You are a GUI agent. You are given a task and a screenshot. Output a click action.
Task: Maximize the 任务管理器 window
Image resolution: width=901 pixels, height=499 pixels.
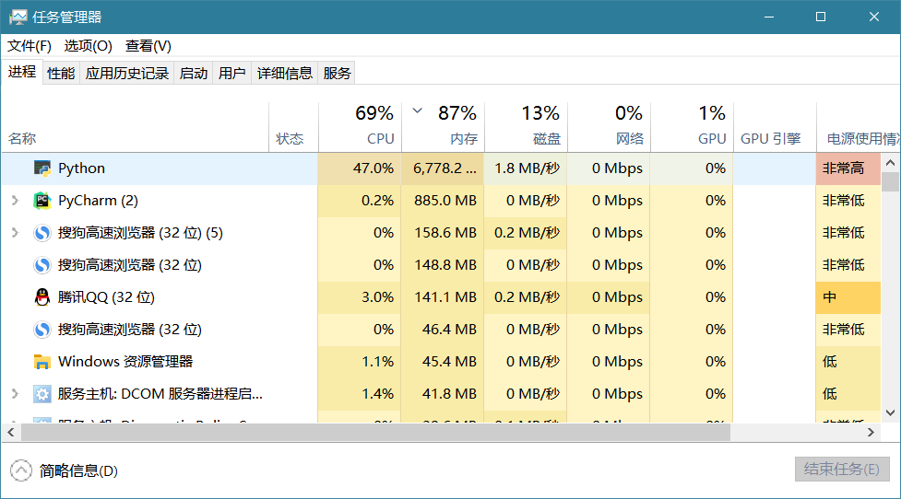coord(821,17)
